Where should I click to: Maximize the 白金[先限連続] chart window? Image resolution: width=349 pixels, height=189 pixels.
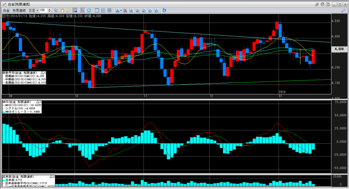(x=340, y=4)
